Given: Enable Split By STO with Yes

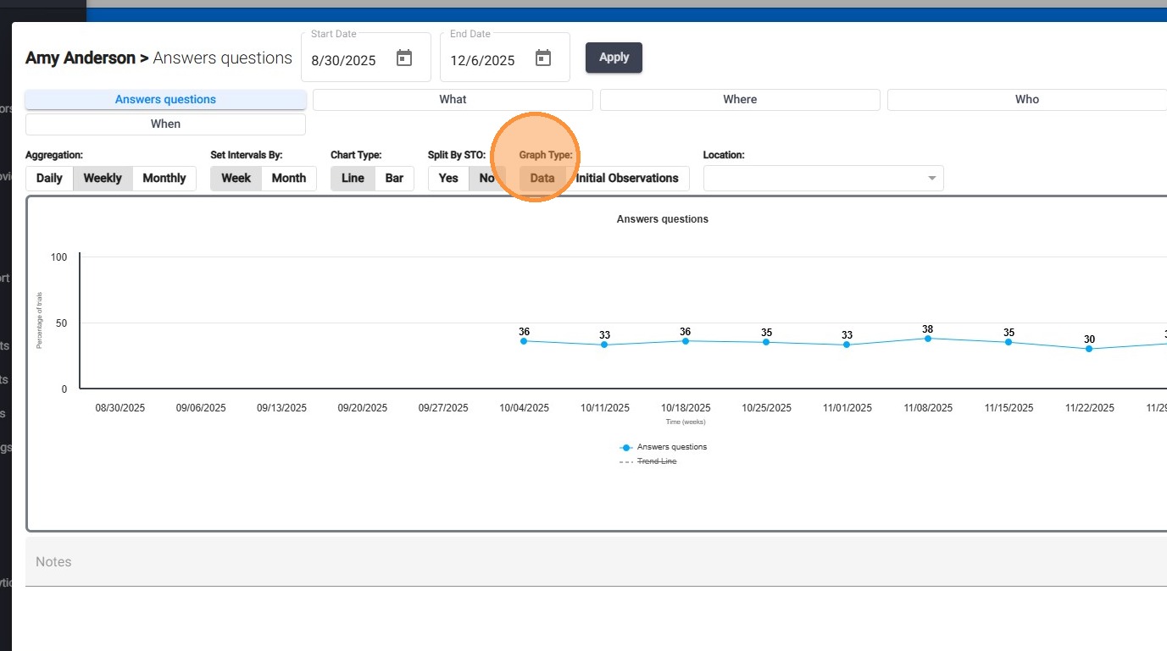Looking at the screenshot, I should pyautogui.click(x=448, y=178).
